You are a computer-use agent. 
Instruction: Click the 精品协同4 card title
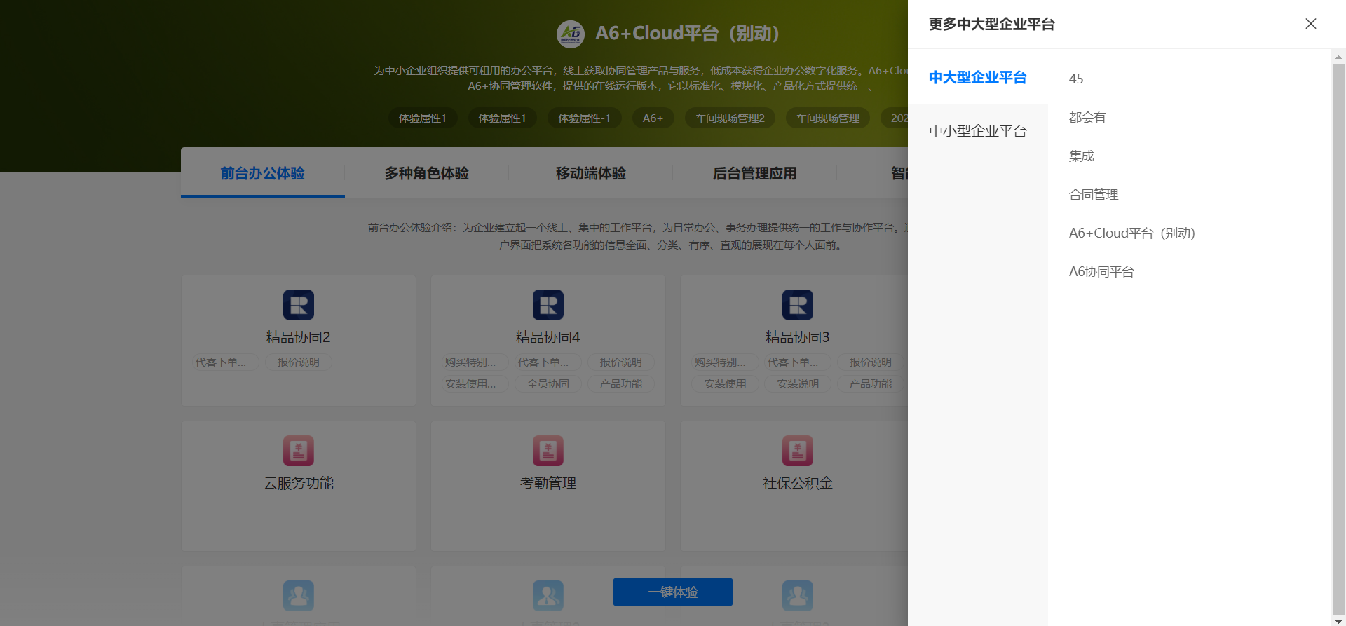click(x=548, y=337)
